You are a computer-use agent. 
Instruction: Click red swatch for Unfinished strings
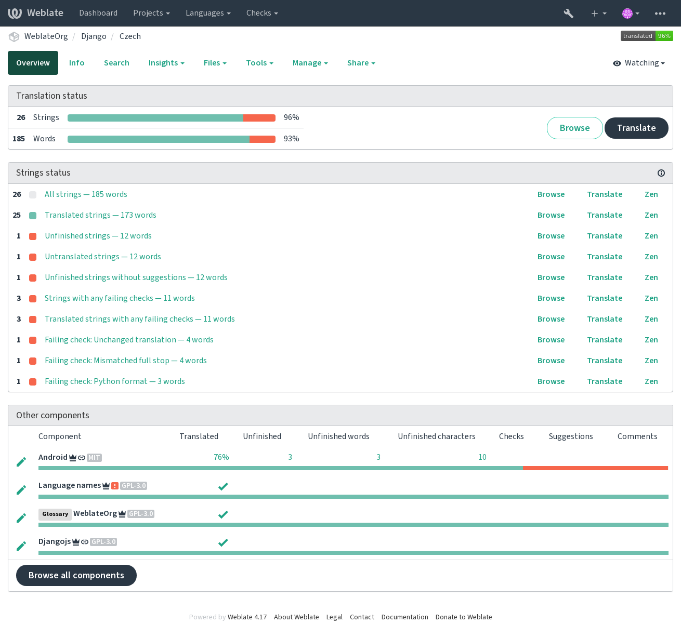[x=33, y=236]
